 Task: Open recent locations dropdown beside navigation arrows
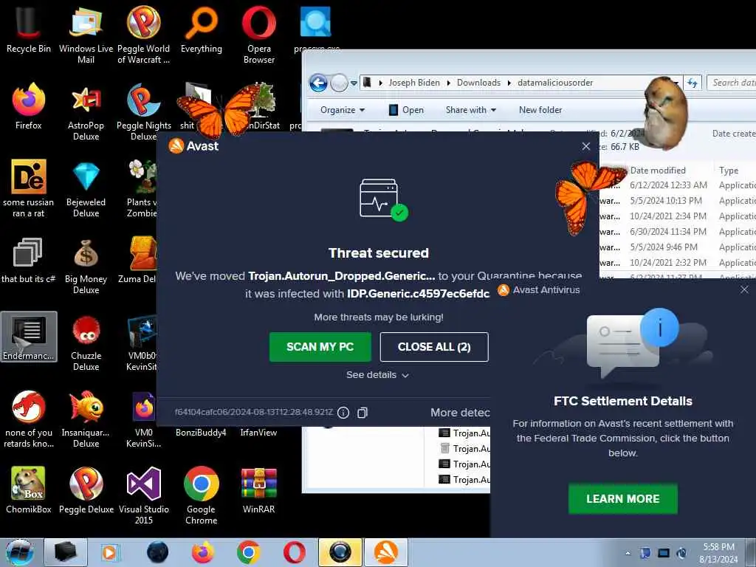point(354,83)
